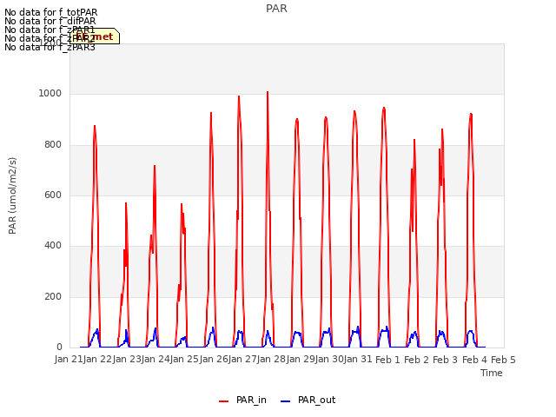Viewport: 556px width, 417px height.
Task: Click the yellow met annotation box
Action: pyautogui.click(x=95, y=36)
